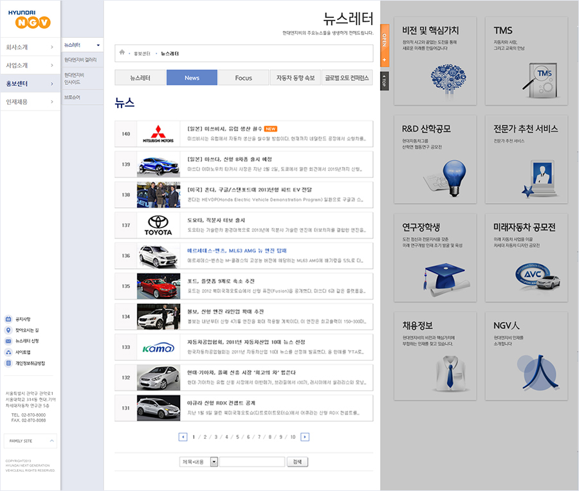The width and height of the screenshot is (579, 491).
Task: Switch to the Focus tab
Action: (243, 78)
